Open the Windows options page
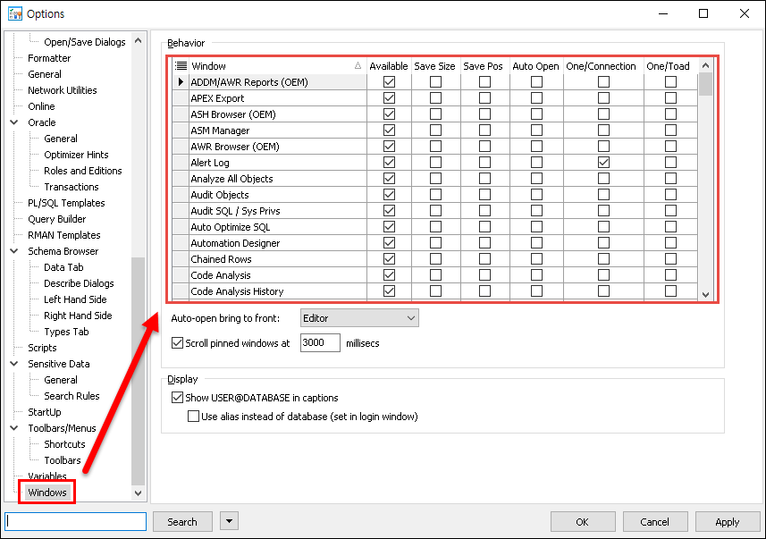The height and width of the screenshot is (539, 766). pyautogui.click(x=46, y=493)
